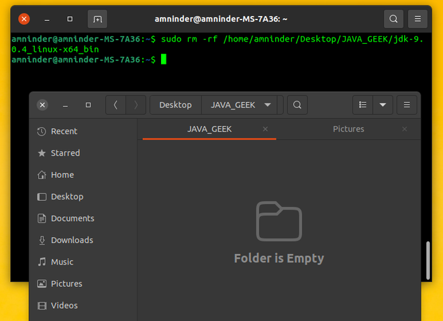Viewport: 443px width, 321px height.
Task: Go back in file manager
Action: 116,105
